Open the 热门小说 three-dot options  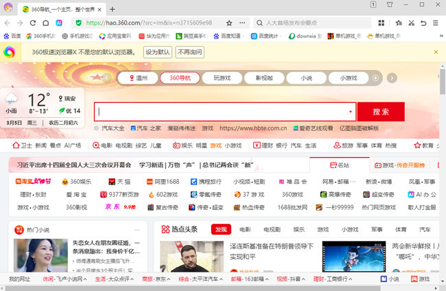pos(137,230)
